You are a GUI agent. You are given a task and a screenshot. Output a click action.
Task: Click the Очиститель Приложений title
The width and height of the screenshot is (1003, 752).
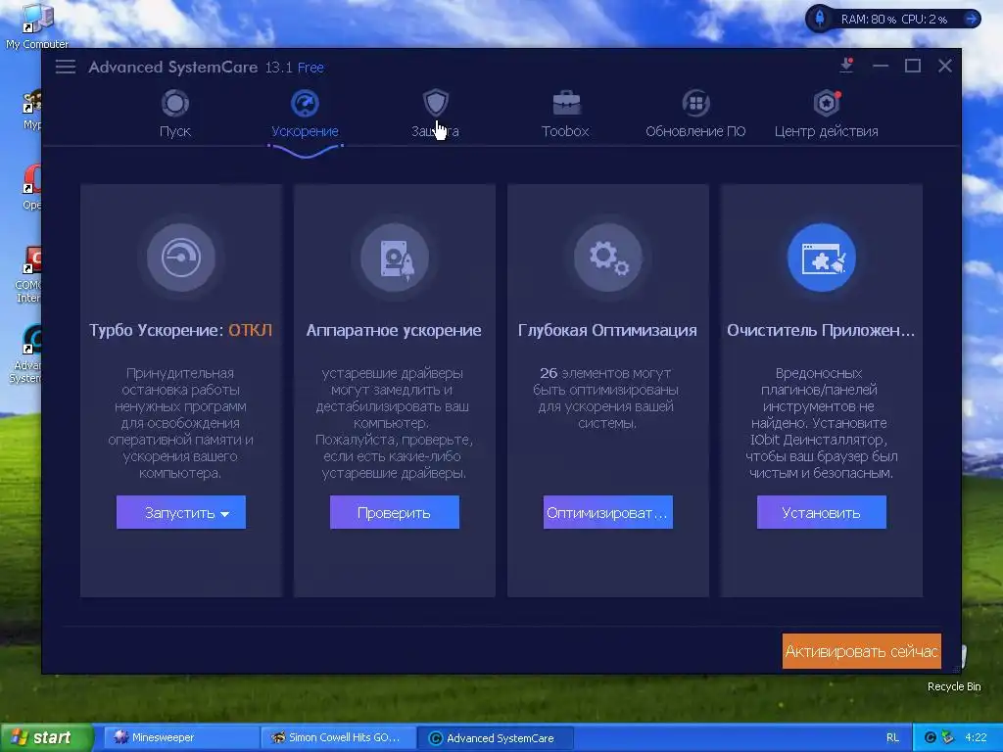pos(821,330)
